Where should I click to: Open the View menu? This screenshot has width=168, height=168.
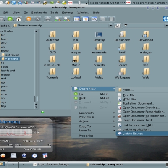[x=16, y=13]
